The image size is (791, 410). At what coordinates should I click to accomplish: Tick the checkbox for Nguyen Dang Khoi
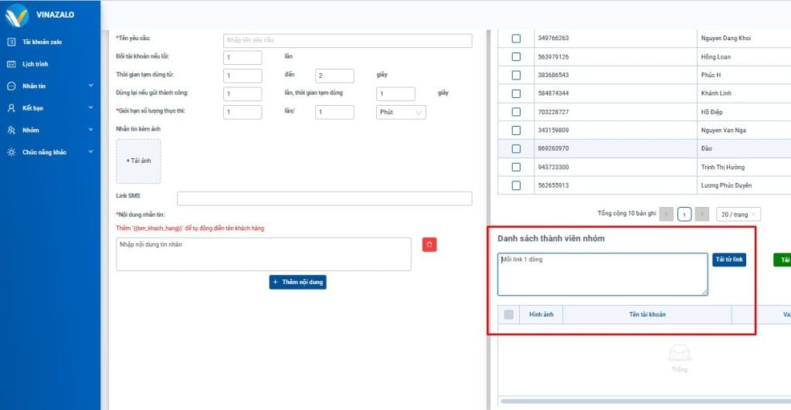[516, 39]
